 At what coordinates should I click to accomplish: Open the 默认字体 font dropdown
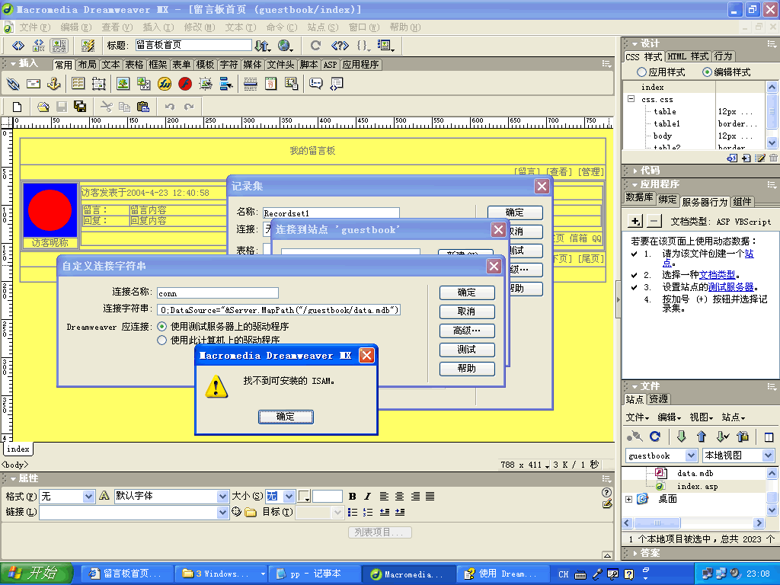click(x=223, y=497)
